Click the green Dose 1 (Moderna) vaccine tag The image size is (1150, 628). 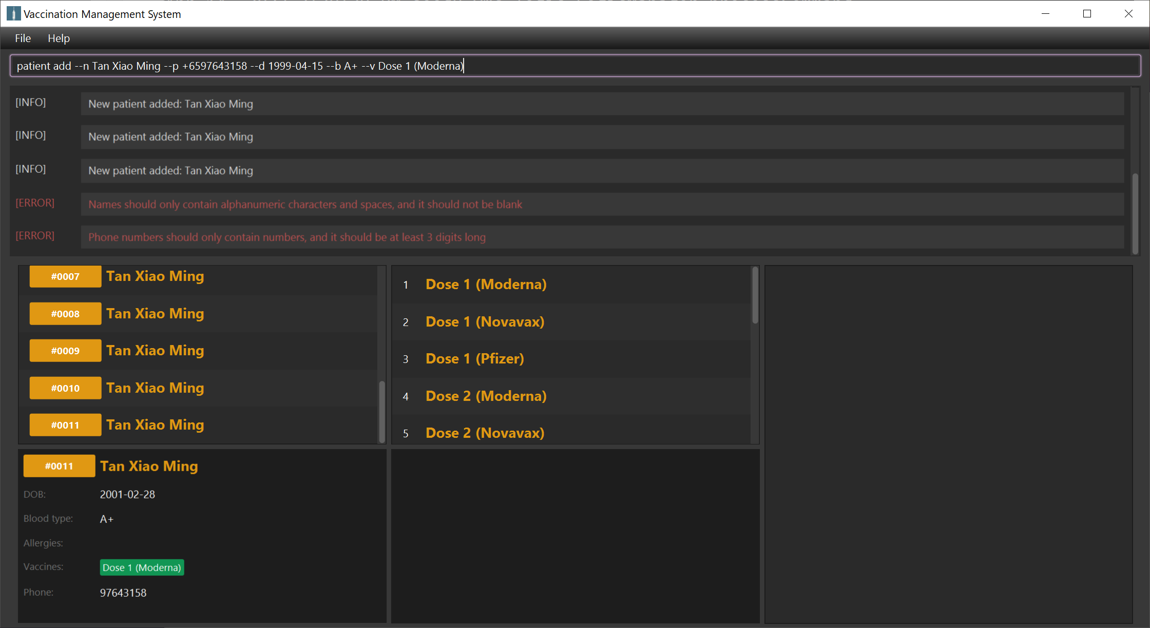click(x=142, y=568)
